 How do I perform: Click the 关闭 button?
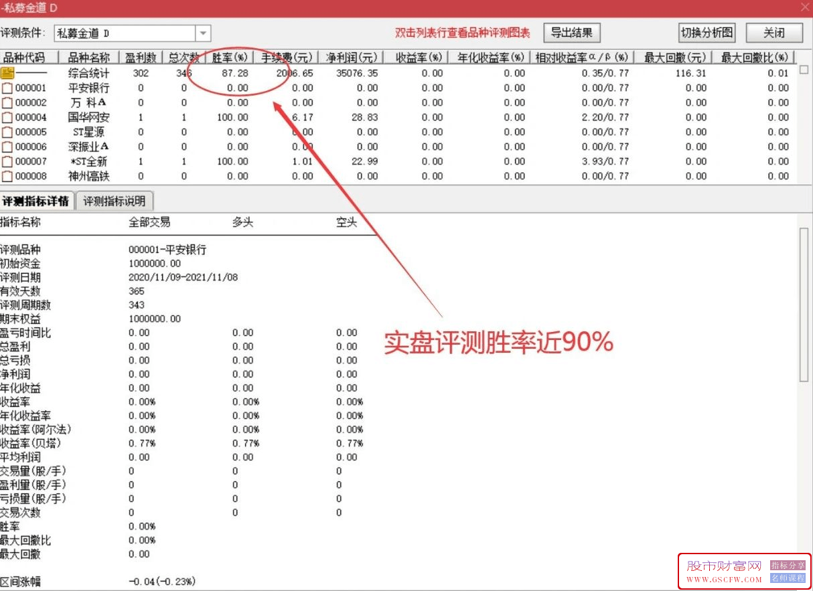click(x=774, y=33)
